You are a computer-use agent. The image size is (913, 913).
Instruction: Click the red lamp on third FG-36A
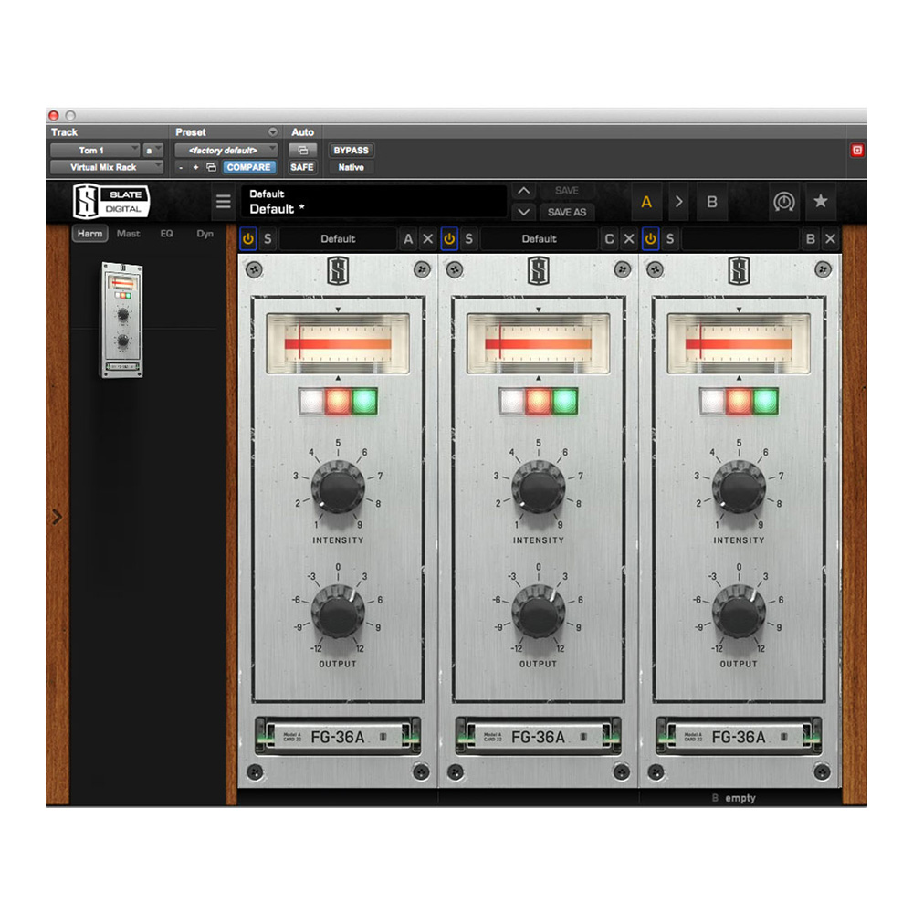739,401
